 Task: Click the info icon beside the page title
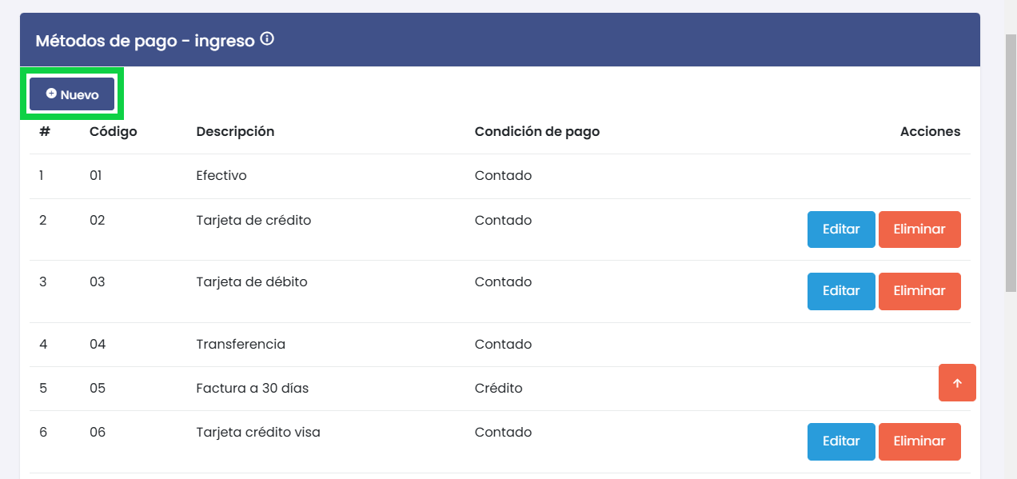click(x=267, y=38)
